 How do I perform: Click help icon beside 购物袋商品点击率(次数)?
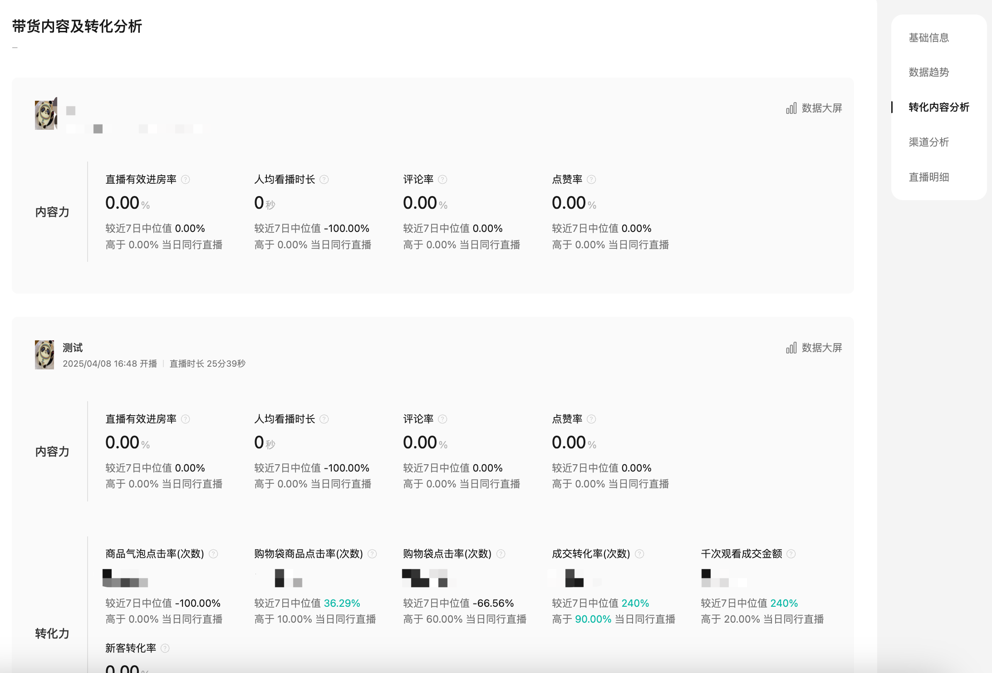coord(372,554)
